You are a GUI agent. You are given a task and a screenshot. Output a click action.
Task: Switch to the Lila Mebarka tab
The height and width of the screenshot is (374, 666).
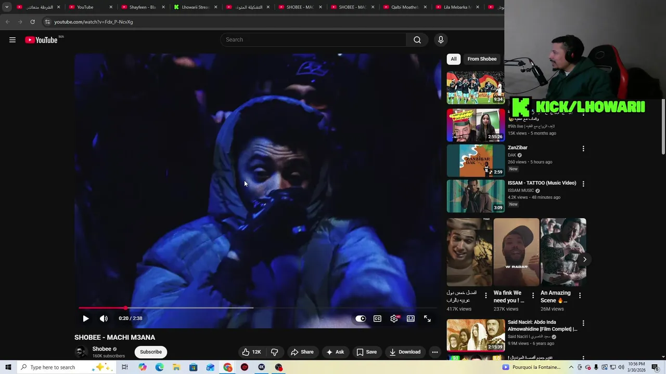pos(457,7)
